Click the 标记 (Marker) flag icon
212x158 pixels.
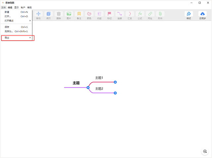[109, 14]
